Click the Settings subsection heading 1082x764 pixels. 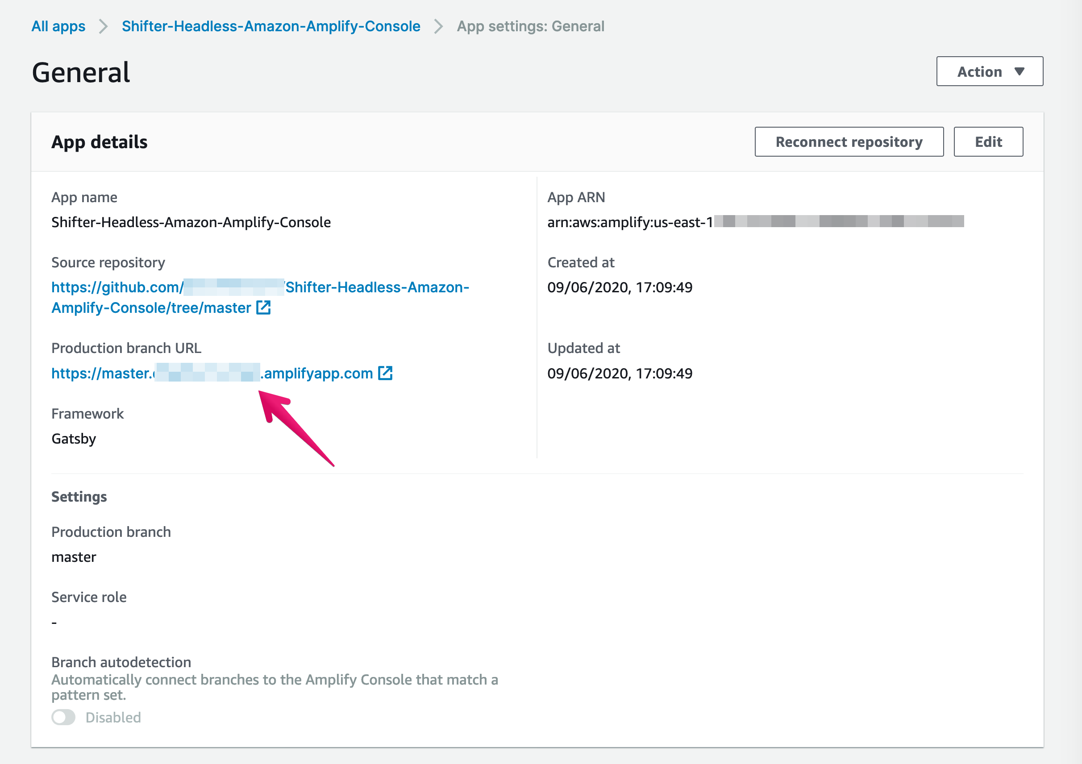79,497
